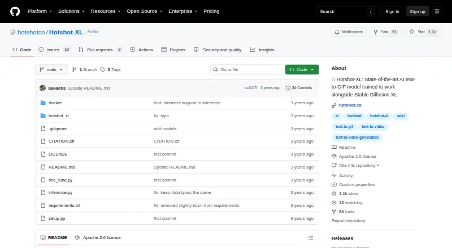The height and width of the screenshot is (248, 452).
Task: Open the hotshot.co website link
Action: (350, 105)
